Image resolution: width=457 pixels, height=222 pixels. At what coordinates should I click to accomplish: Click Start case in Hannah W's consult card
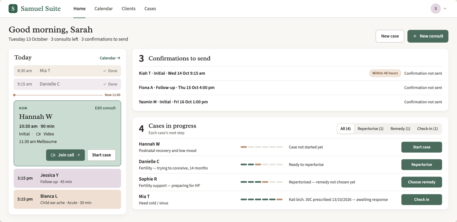tap(101, 155)
